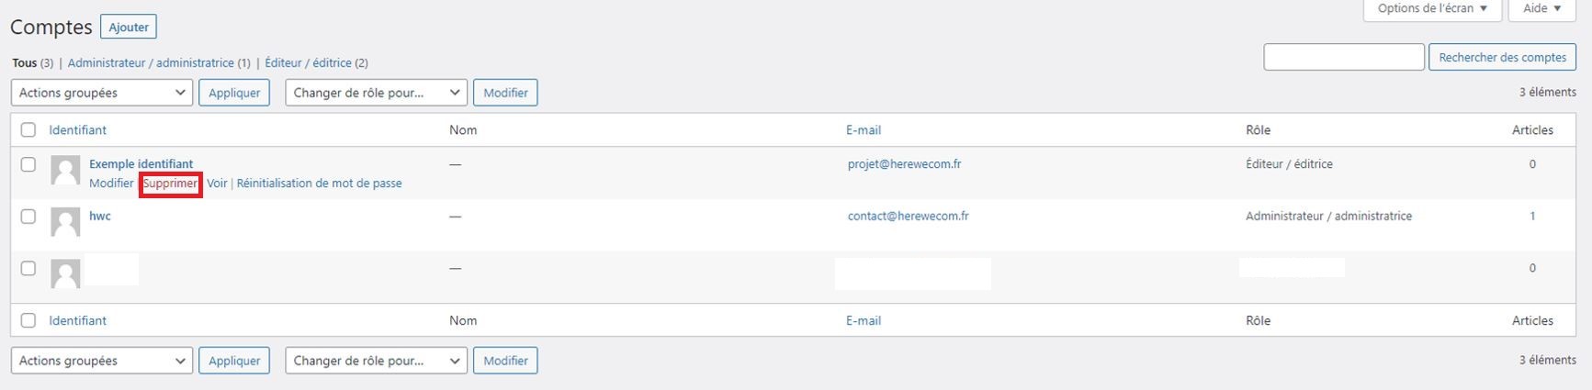The height and width of the screenshot is (390, 1592).
Task: Check the select-all box in table header
Action: coord(28,130)
